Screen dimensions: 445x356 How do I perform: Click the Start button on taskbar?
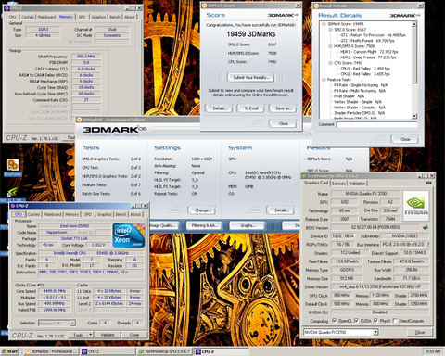point(10,351)
